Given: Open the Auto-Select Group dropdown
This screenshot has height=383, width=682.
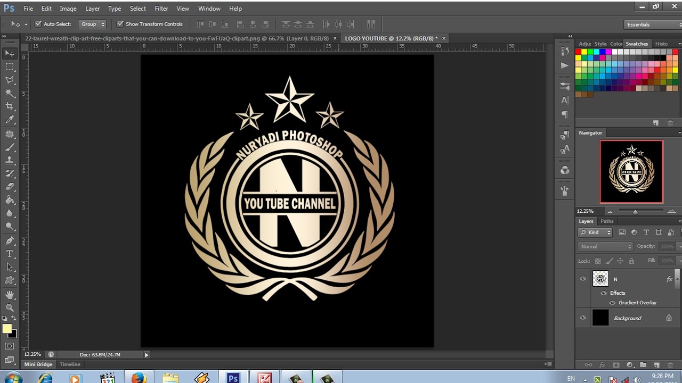Looking at the screenshot, I should pos(93,24).
